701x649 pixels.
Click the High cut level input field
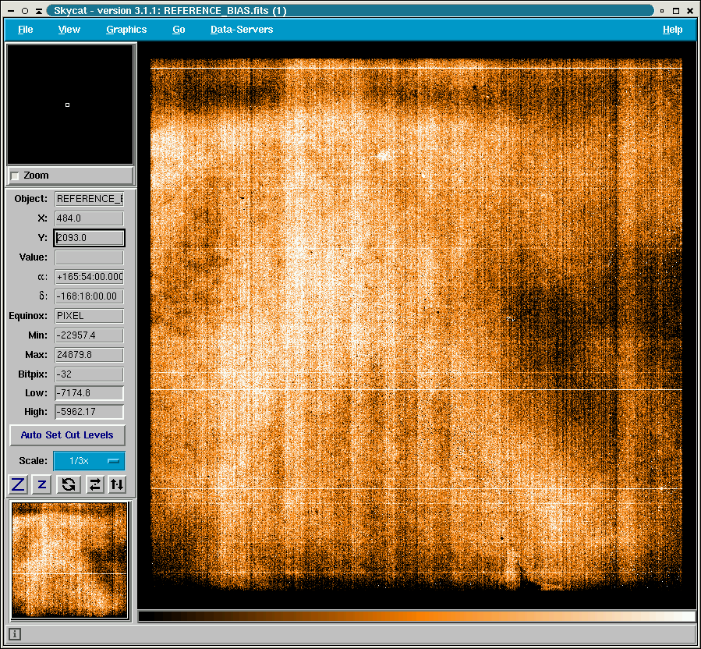(x=89, y=412)
